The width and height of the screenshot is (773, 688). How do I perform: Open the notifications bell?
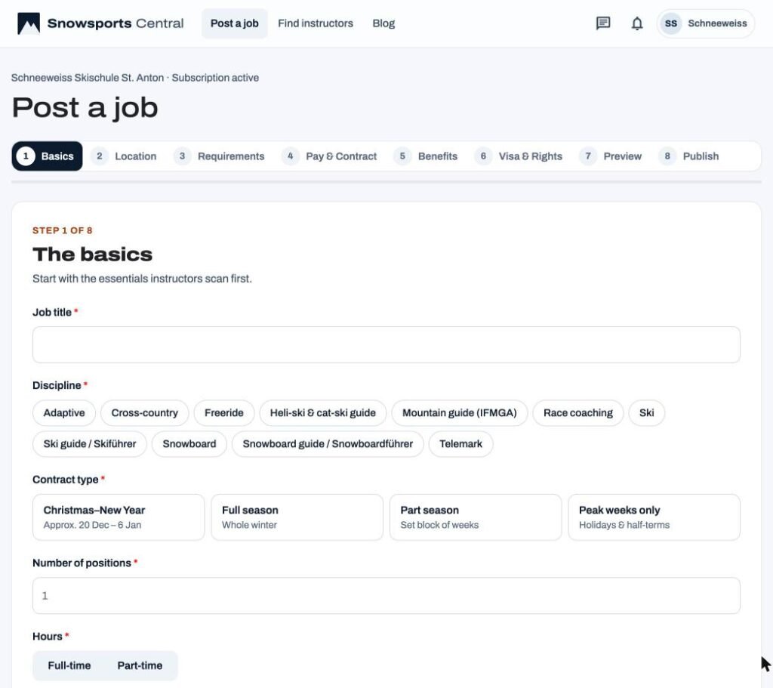tap(637, 23)
